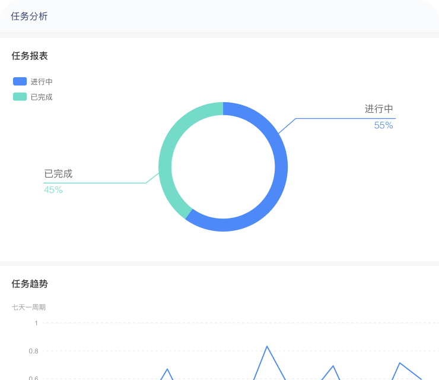This screenshot has width=439, height=380.
Task: Click the 任务趋势 section heading
Action: click(x=30, y=284)
